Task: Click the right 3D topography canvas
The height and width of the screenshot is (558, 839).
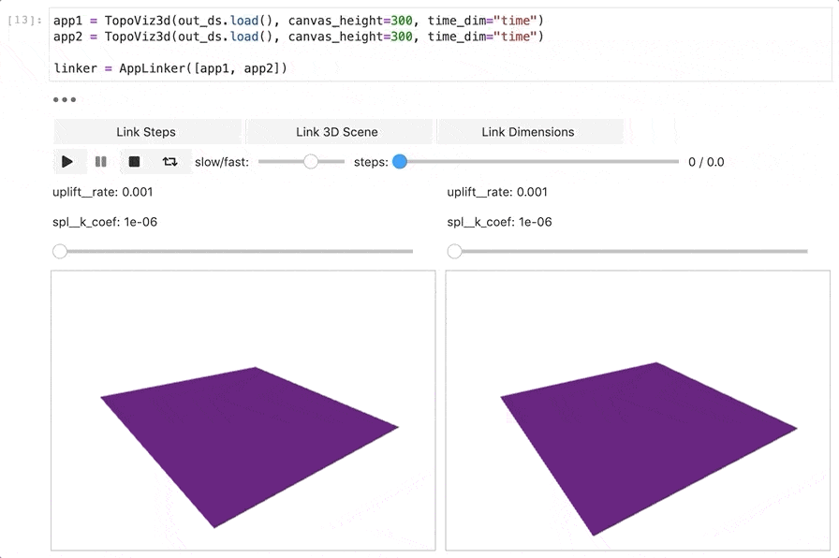Action: pyautogui.click(x=638, y=410)
